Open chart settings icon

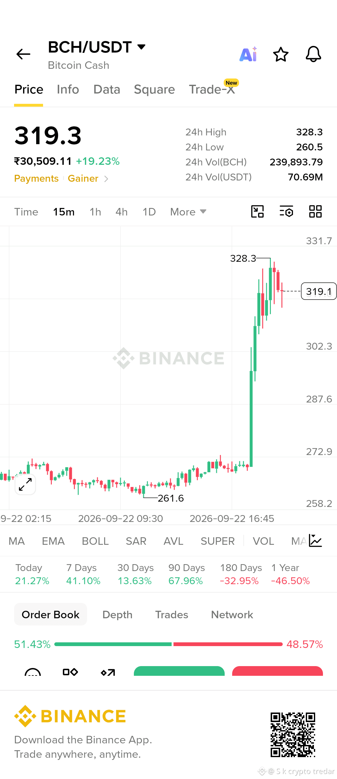[x=286, y=212]
